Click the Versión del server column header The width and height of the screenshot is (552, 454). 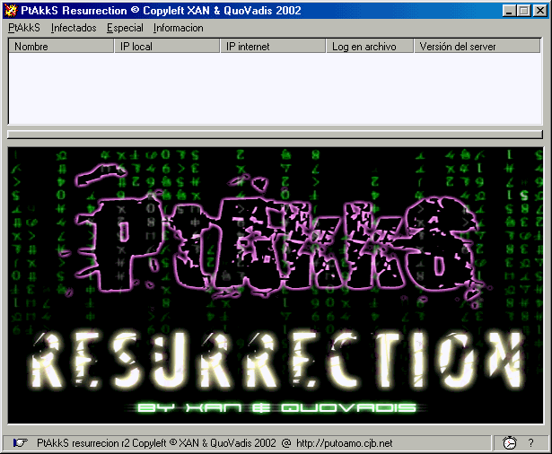[x=478, y=47]
